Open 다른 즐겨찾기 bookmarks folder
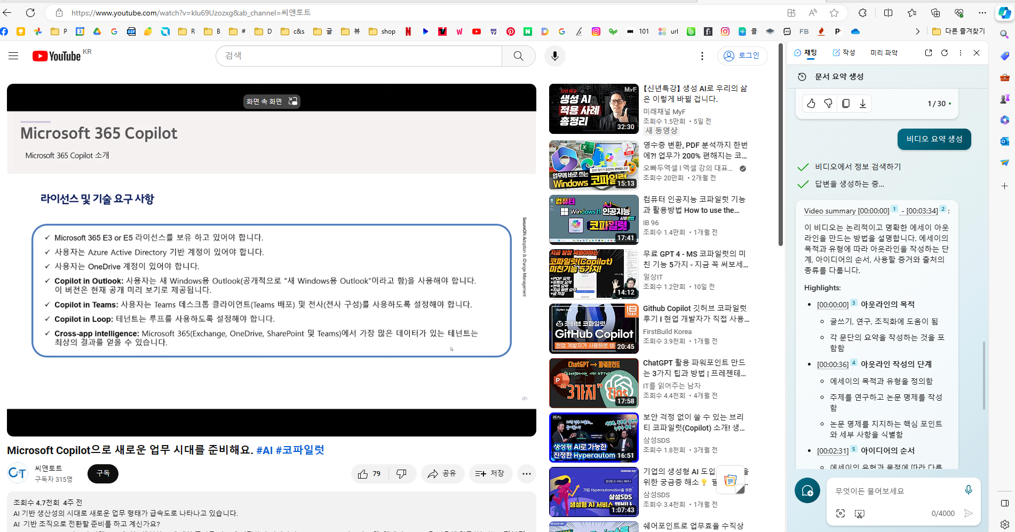1015x532 pixels. [x=958, y=31]
